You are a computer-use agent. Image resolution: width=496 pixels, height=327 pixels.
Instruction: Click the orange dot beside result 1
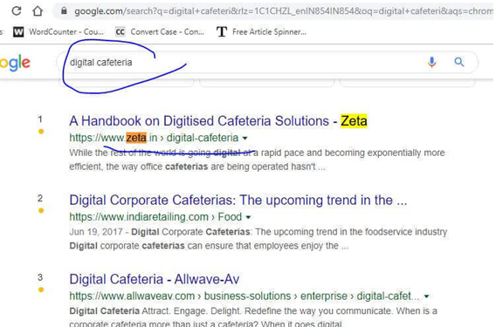41,132
